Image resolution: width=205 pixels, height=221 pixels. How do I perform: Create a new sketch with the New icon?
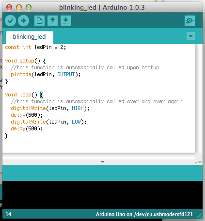40,21
